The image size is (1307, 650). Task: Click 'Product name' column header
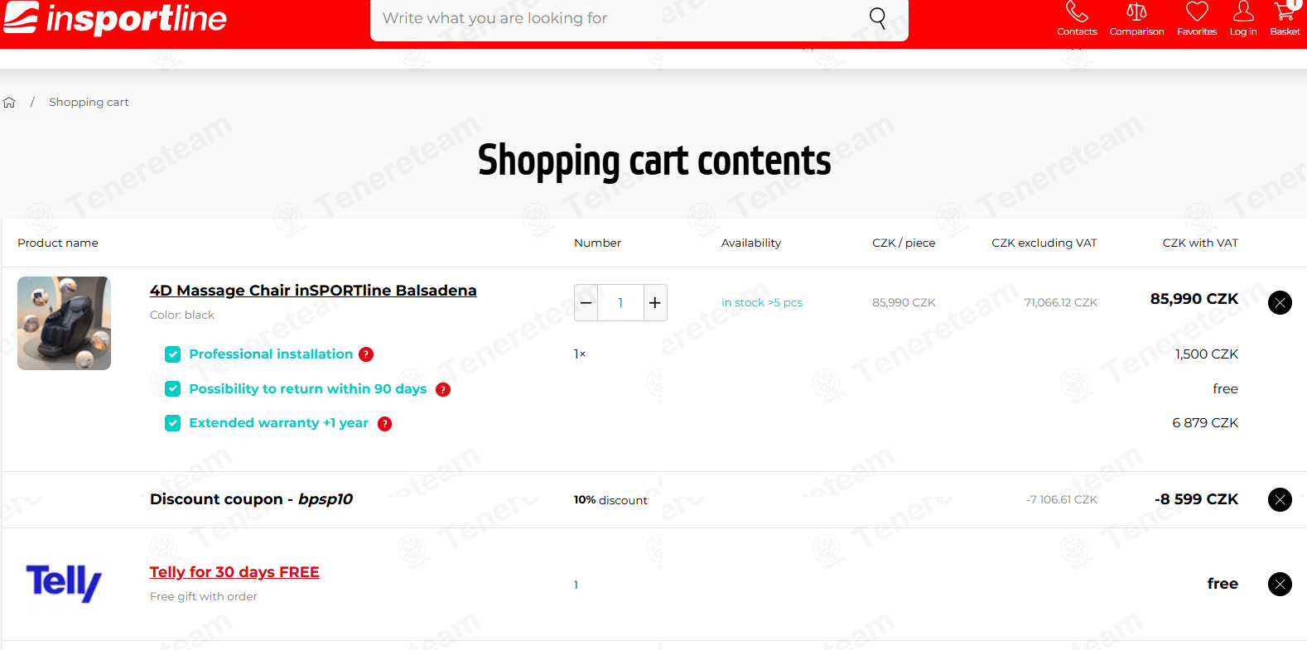pos(58,243)
